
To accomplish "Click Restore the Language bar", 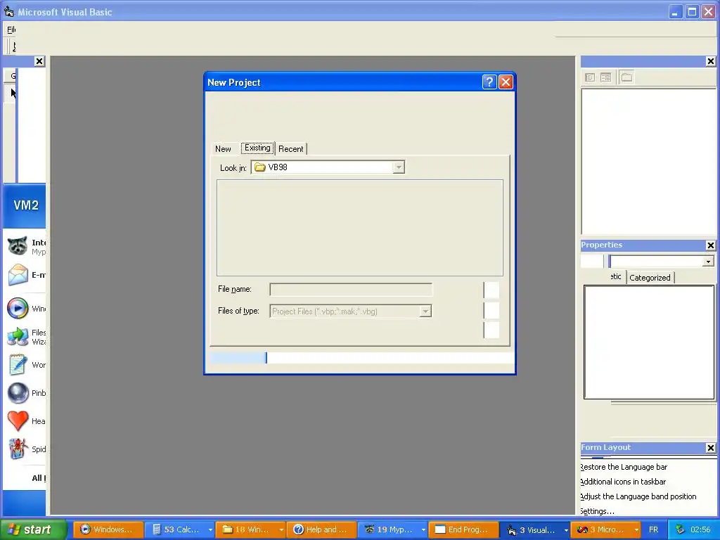I will coord(624,467).
